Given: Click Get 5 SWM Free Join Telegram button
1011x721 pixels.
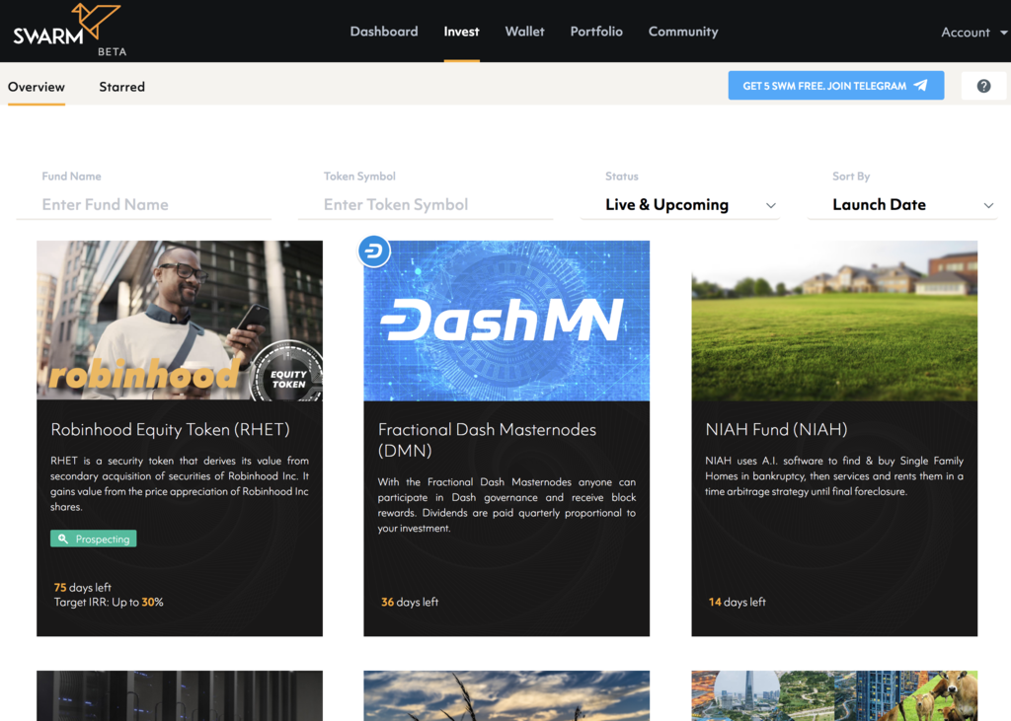Looking at the screenshot, I should tap(835, 85).
